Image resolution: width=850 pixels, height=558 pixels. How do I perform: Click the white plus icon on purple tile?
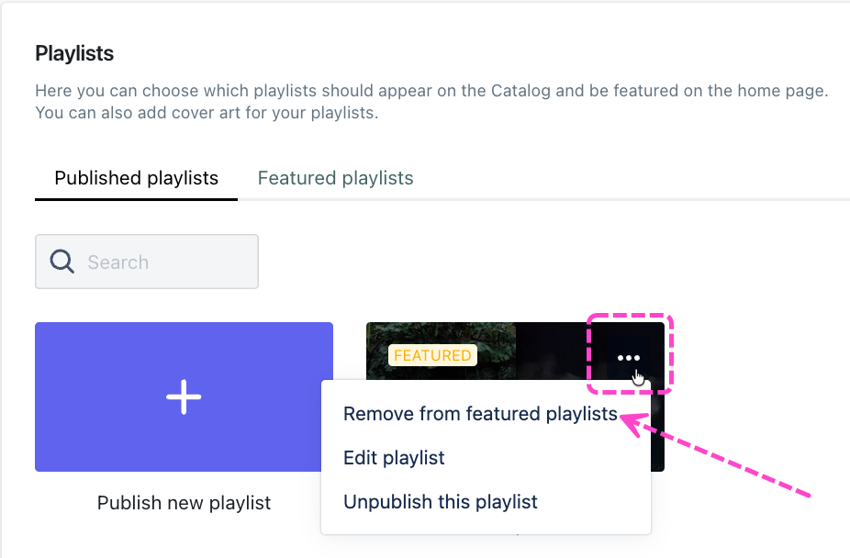[184, 397]
